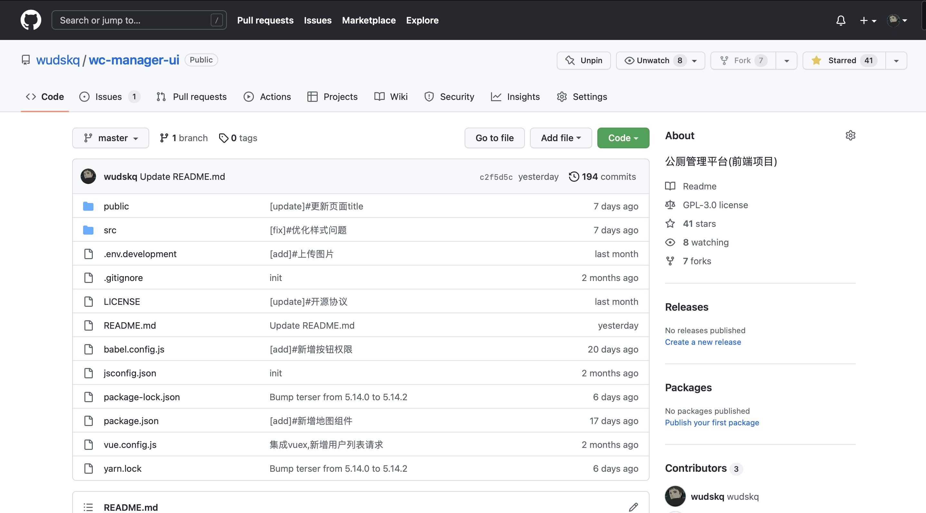926x513 pixels.
Task: Open README.md in file list
Action: click(130, 325)
